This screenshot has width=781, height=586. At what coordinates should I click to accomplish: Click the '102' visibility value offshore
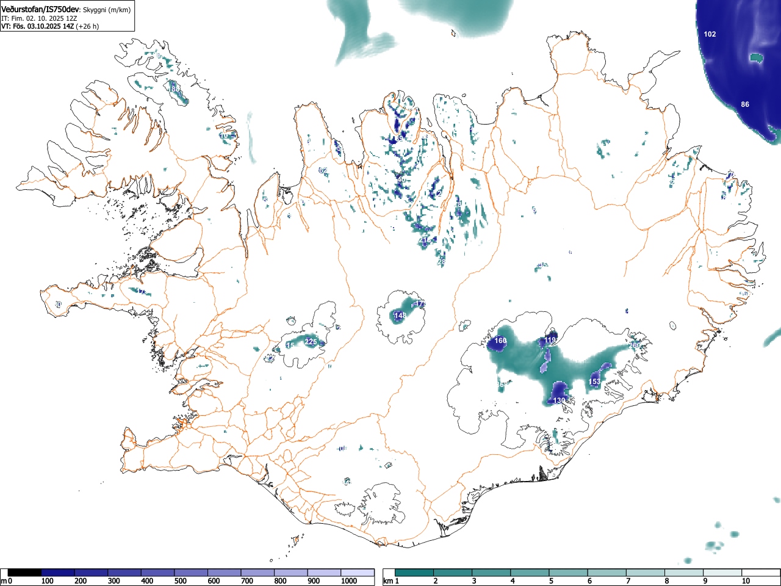(710, 34)
